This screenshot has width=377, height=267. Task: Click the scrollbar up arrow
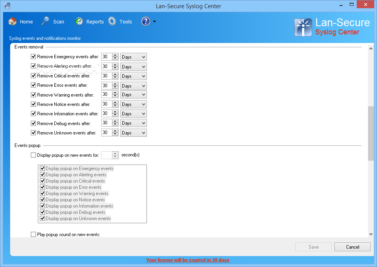371,48
